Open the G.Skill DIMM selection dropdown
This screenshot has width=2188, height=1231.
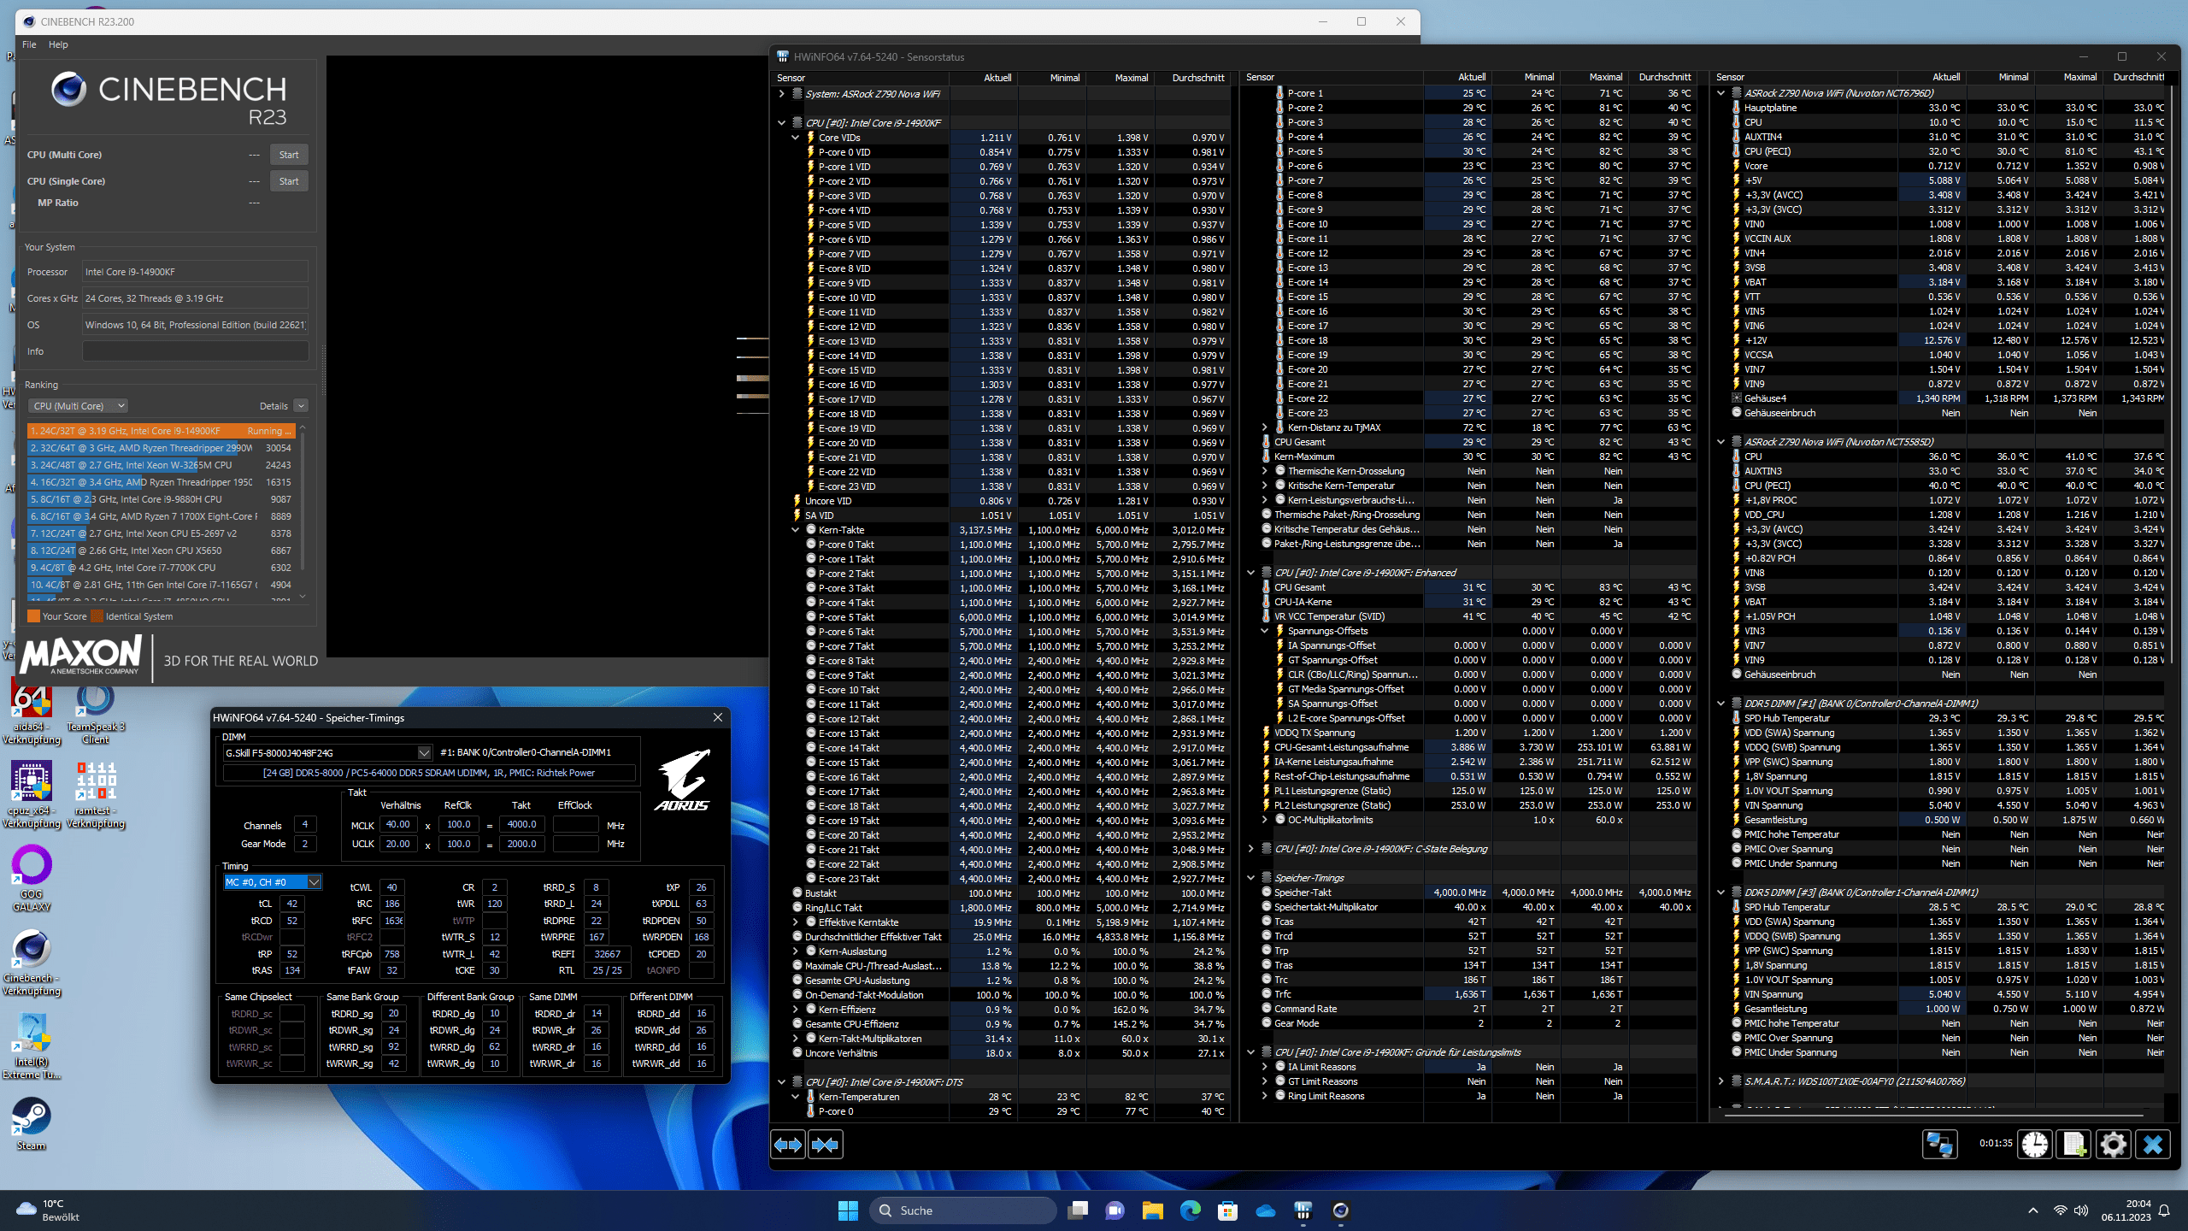327,752
